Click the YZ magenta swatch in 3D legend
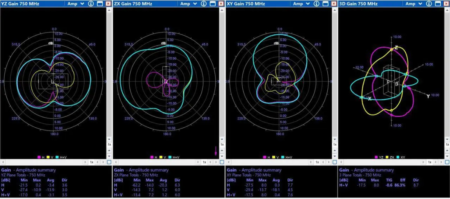This screenshot has height=199, width=450. (x=376, y=157)
